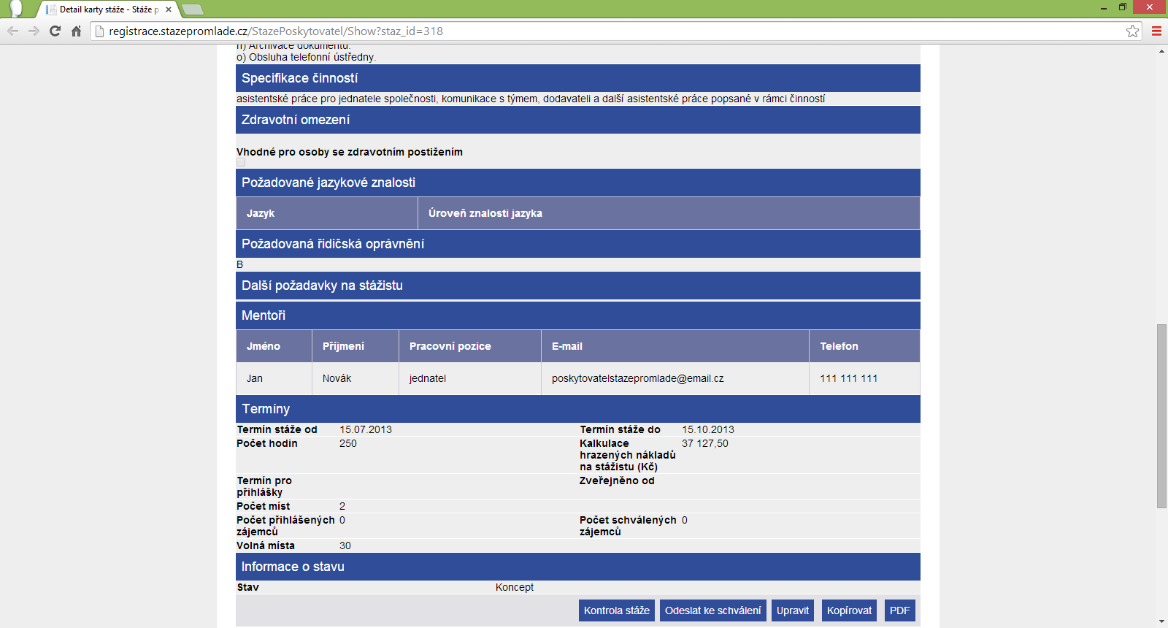Image resolution: width=1168 pixels, height=628 pixels.
Task: Click the Volná místa value 30
Action: (345, 545)
